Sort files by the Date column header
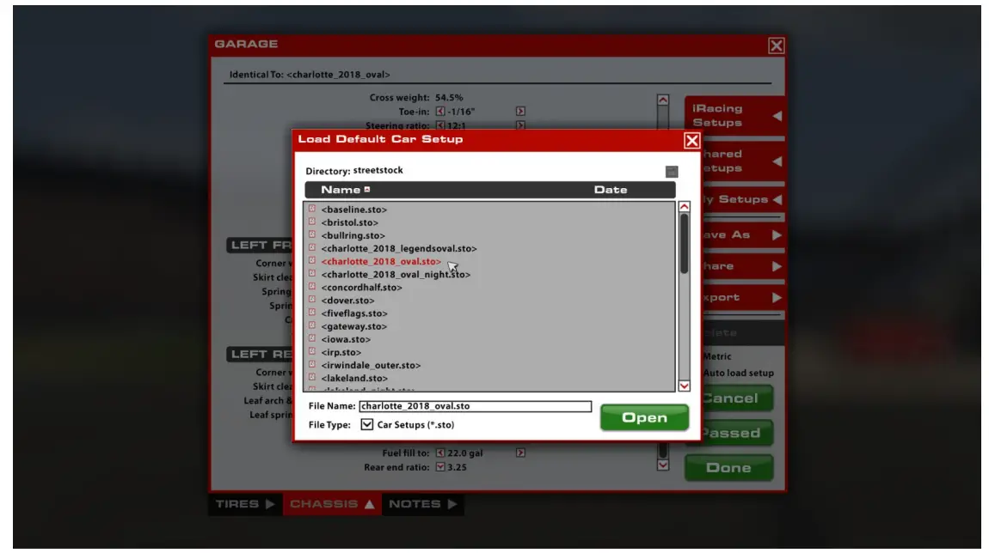 (611, 190)
